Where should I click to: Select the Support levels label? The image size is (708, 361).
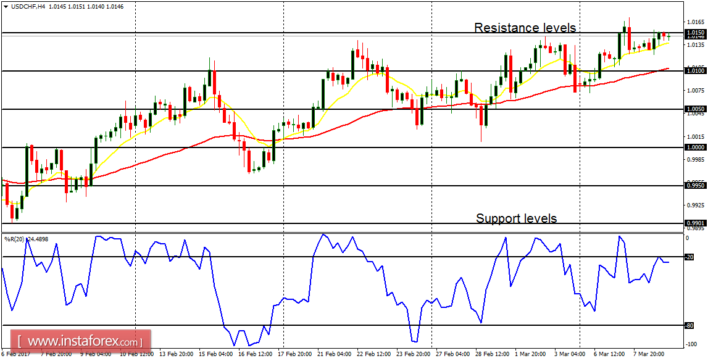[x=516, y=218]
